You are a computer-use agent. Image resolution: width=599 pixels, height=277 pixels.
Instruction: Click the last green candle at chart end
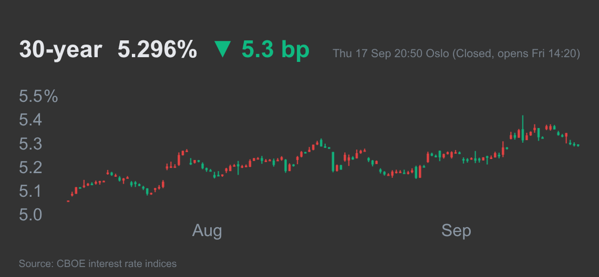click(578, 145)
